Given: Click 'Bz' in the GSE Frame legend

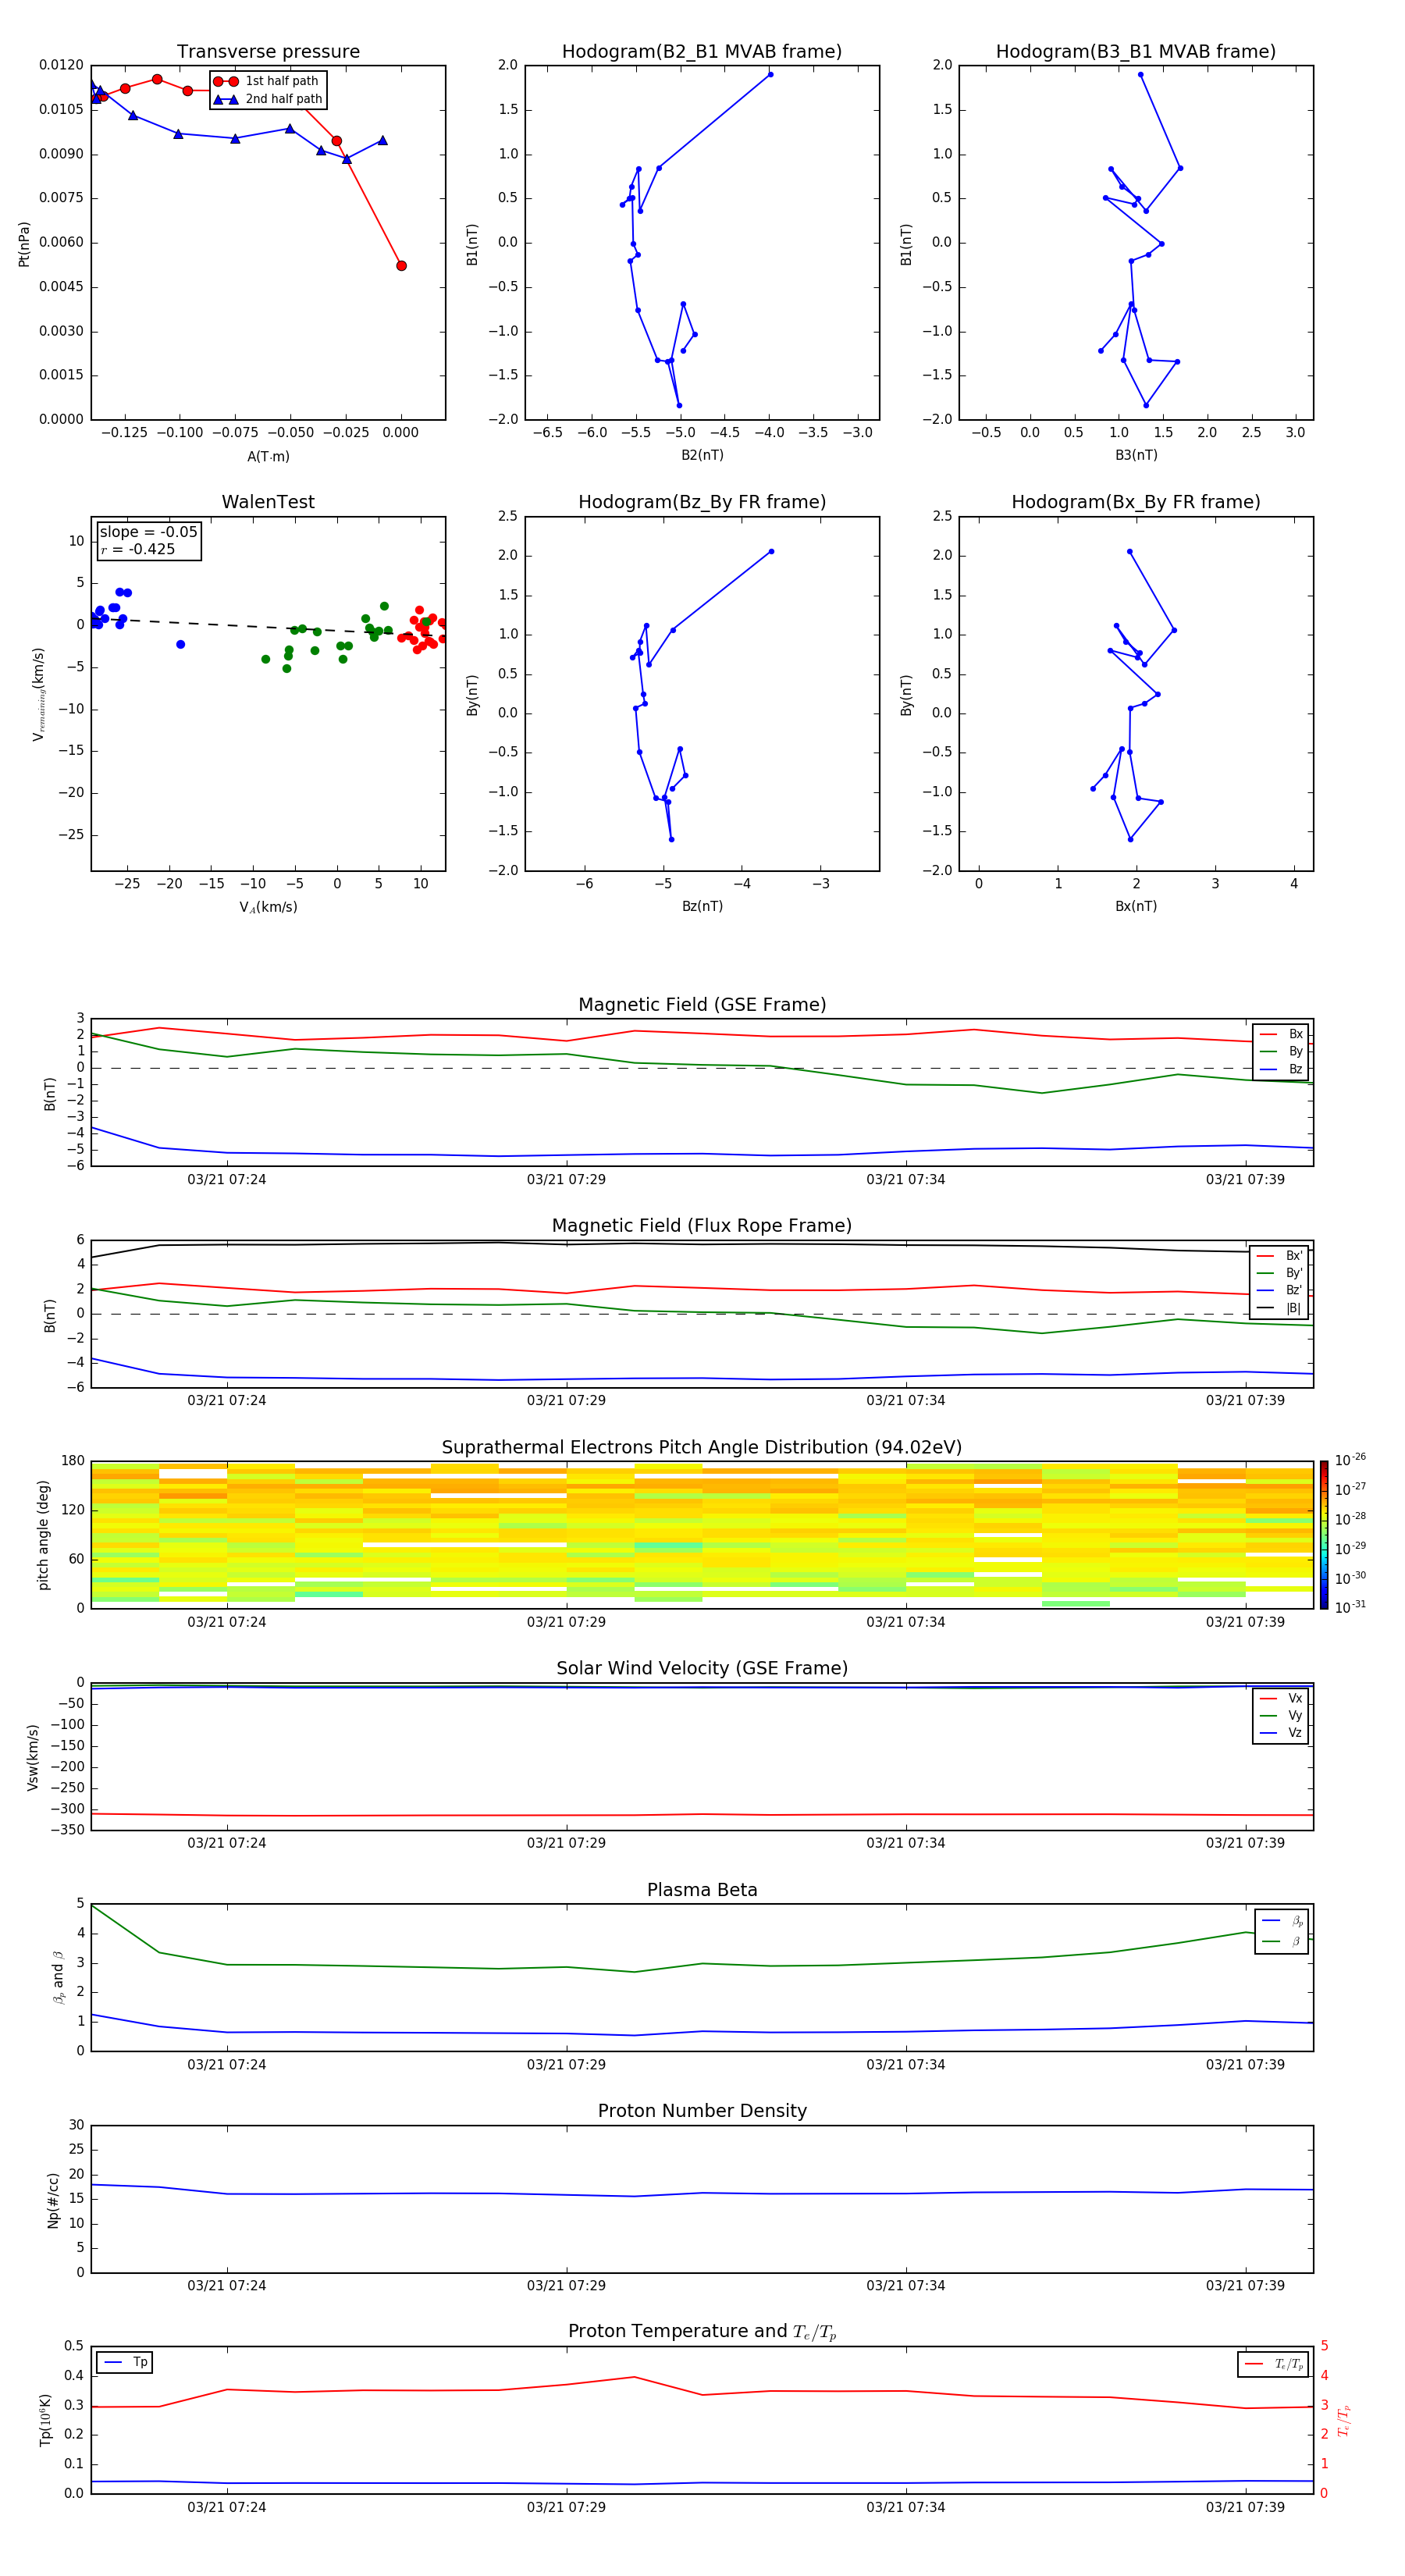Looking at the screenshot, I should click(1282, 1069).
